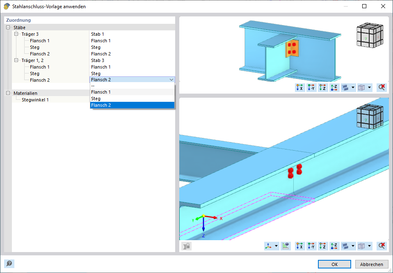Image resolution: width=393 pixels, height=273 pixels.
Task: Open wireframe cube dropdown arrow, lower preview
Action: (370, 246)
